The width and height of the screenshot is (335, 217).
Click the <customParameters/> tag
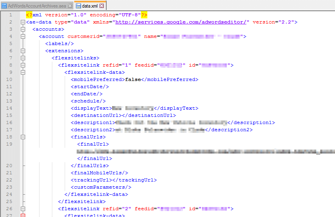(x=101, y=187)
